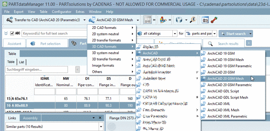
Task: Click cell value 76.1 in D1 column
Action: (87, 99)
